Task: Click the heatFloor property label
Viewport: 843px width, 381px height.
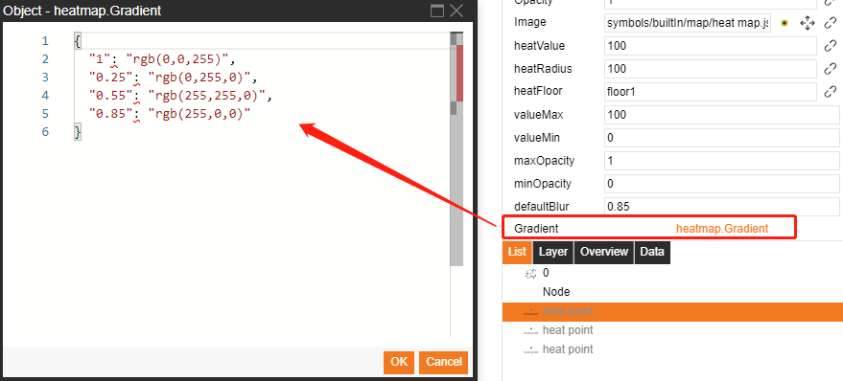Action: pos(538,91)
